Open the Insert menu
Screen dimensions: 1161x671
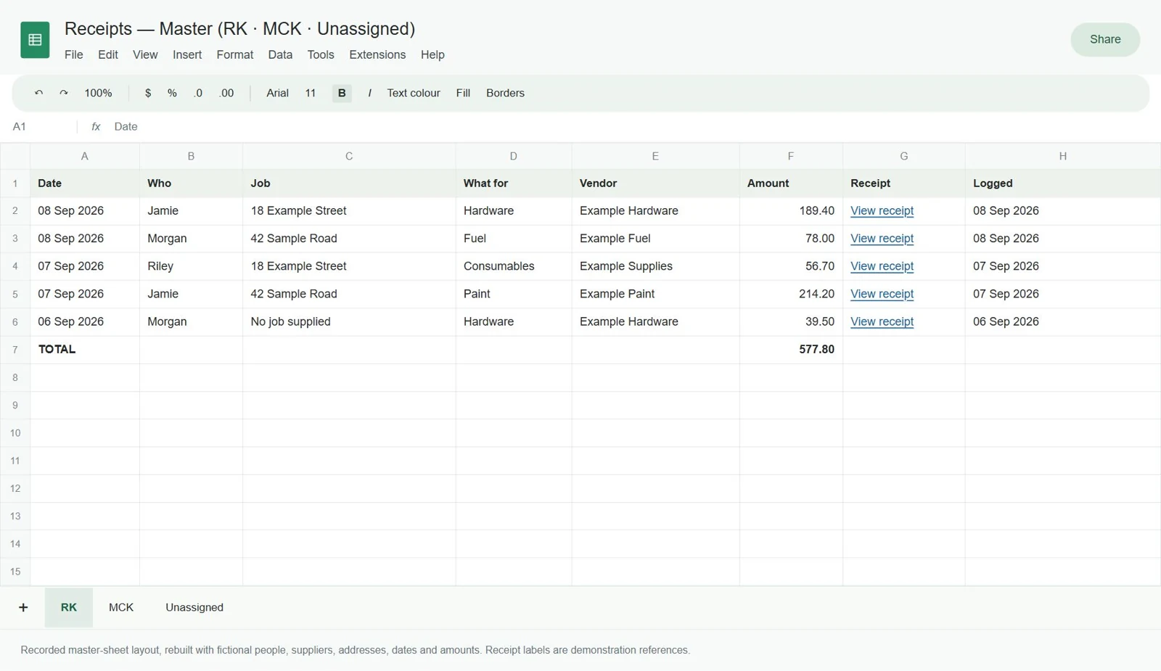point(187,54)
